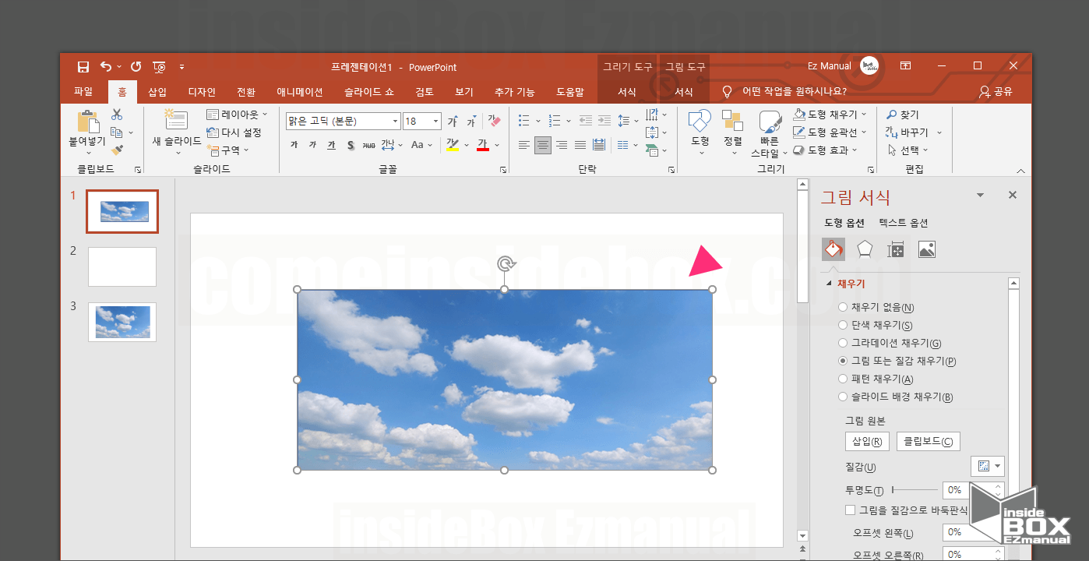Viewport: 1089px width, 561px height.
Task: Toggle italic text formatting
Action: [312, 145]
